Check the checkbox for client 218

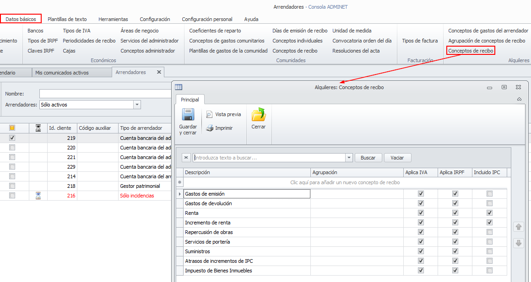click(x=12, y=186)
